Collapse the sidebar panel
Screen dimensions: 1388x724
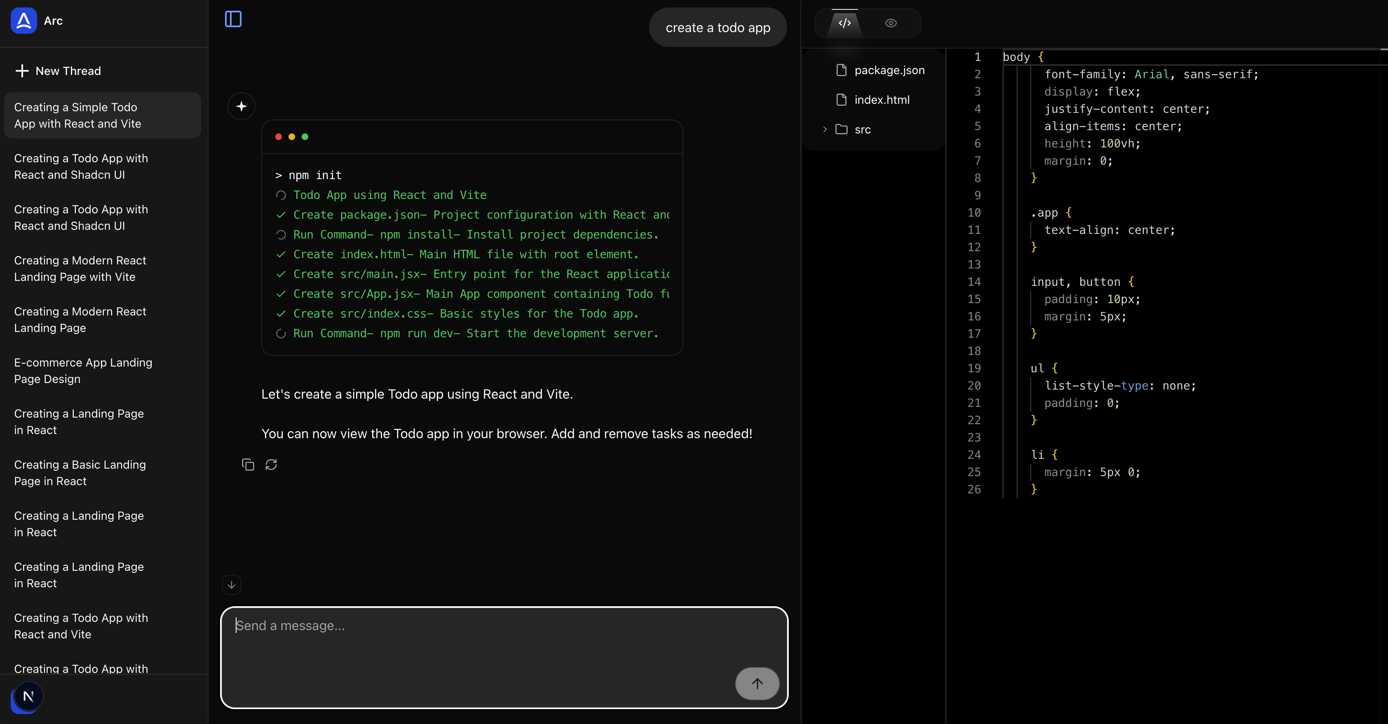[x=233, y=19]
